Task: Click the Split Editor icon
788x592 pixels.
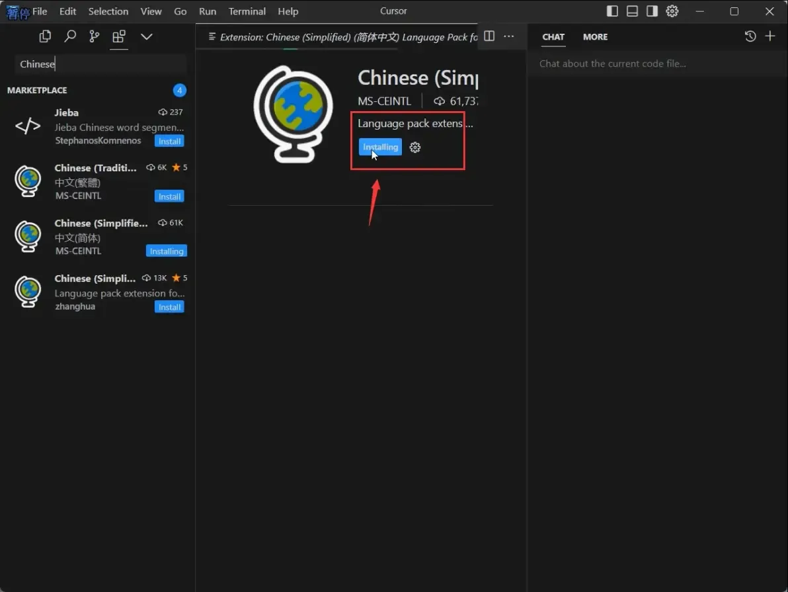Action: tap(489, 36)
